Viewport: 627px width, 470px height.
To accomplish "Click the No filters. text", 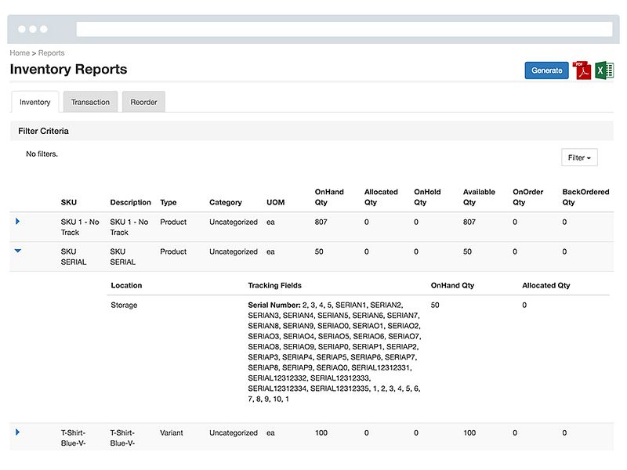I will (42, 154).
